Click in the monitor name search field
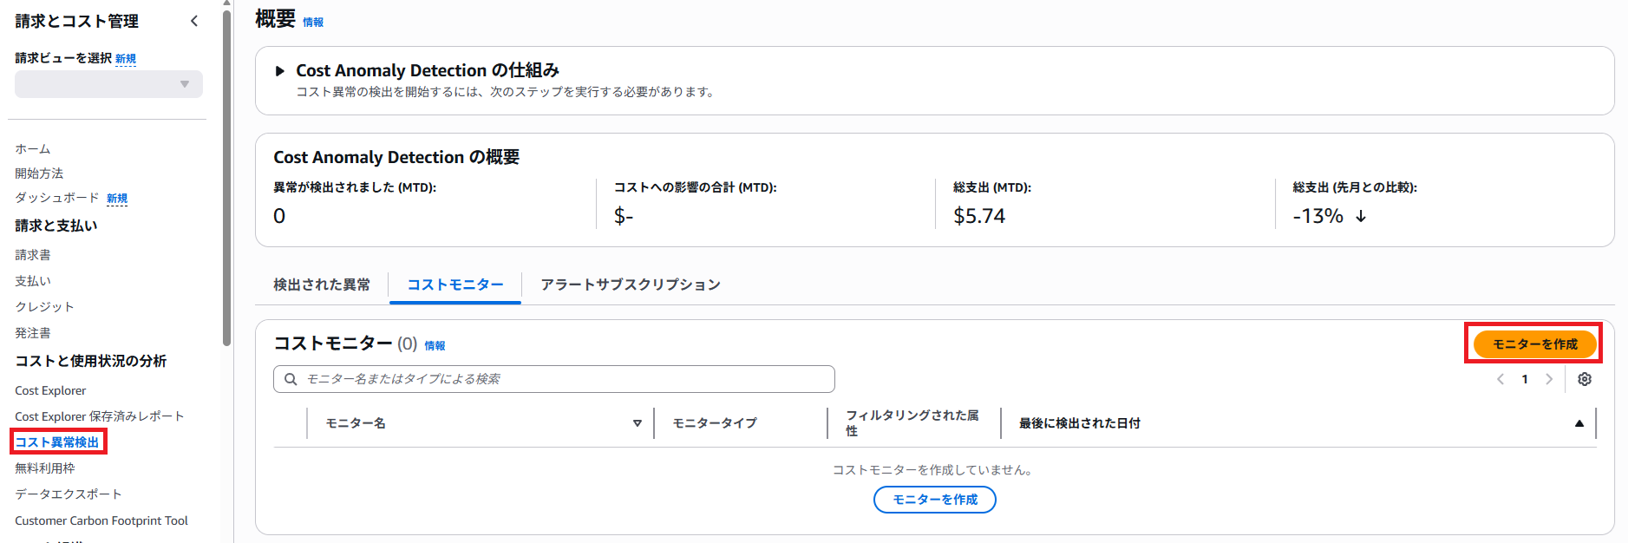The height and width of the screenshot is (543, 1628). tap(564, 379)
